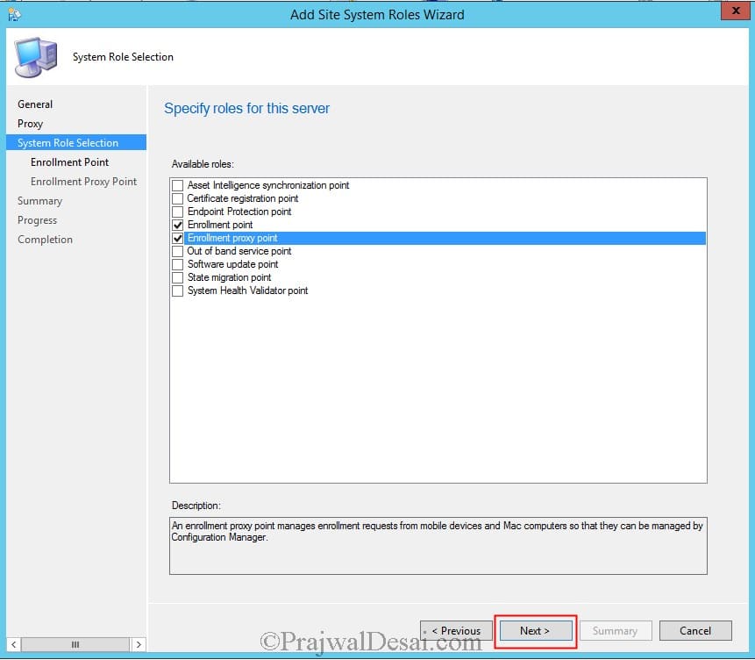This screenshot has height=660, width=755.
Task: Click the wizard icon in title bar
Action: pyautogui.click(x=14, y=14)
